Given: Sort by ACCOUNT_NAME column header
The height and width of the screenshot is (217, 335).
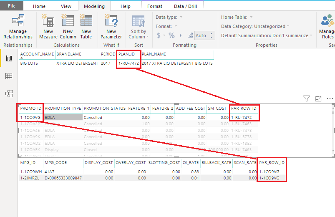Looking at the screenshot, I should 37,54.
